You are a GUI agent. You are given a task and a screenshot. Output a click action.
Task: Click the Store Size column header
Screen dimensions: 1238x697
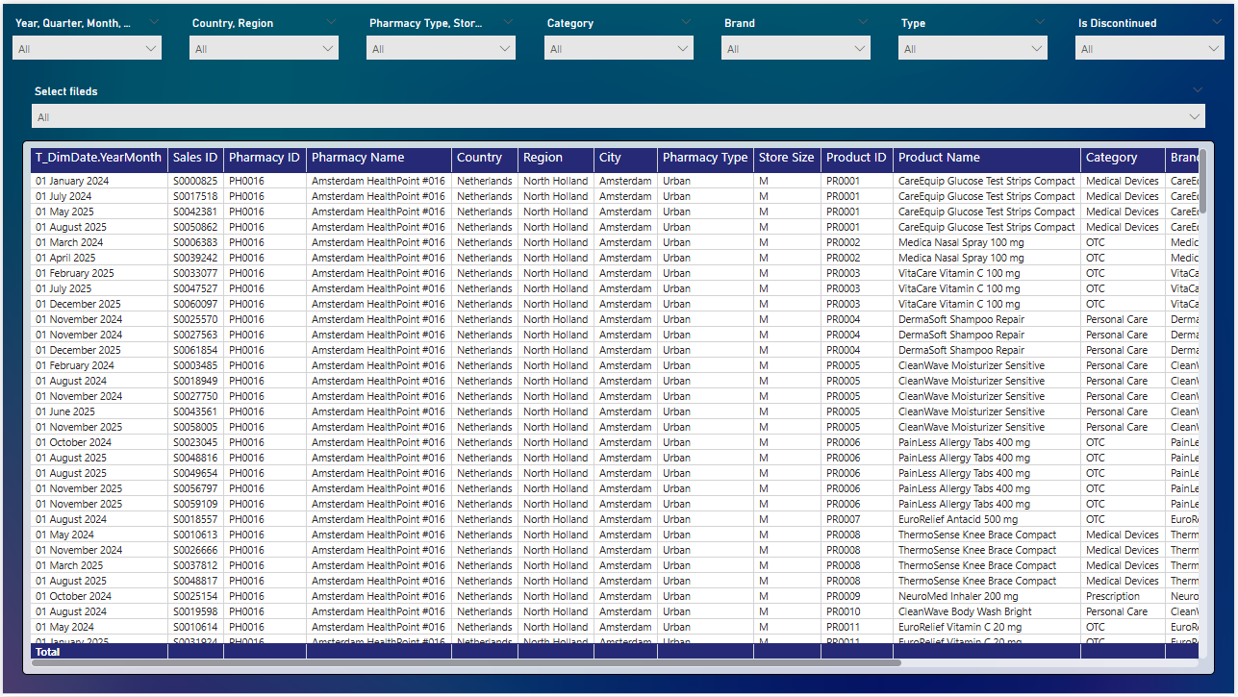pyautogui.click(x=786, y=158)
